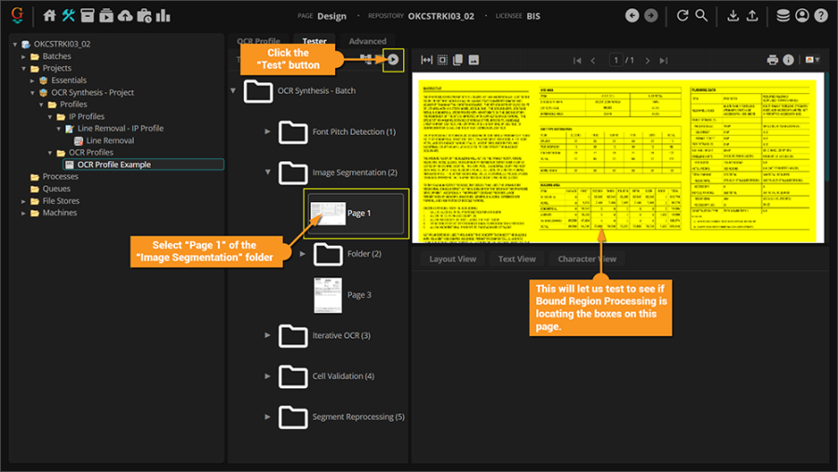Click the upload icon in top bar
This screenshot has width=838, height=472.
[752, 16]
